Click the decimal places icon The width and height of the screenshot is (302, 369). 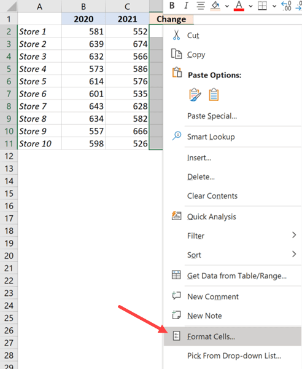tap(286, 6)
